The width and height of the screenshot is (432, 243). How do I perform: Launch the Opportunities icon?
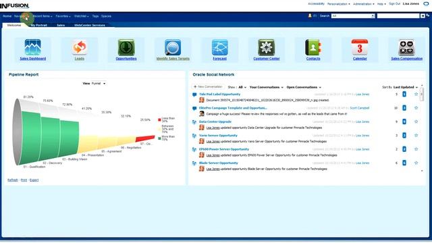tap(126, 47)
